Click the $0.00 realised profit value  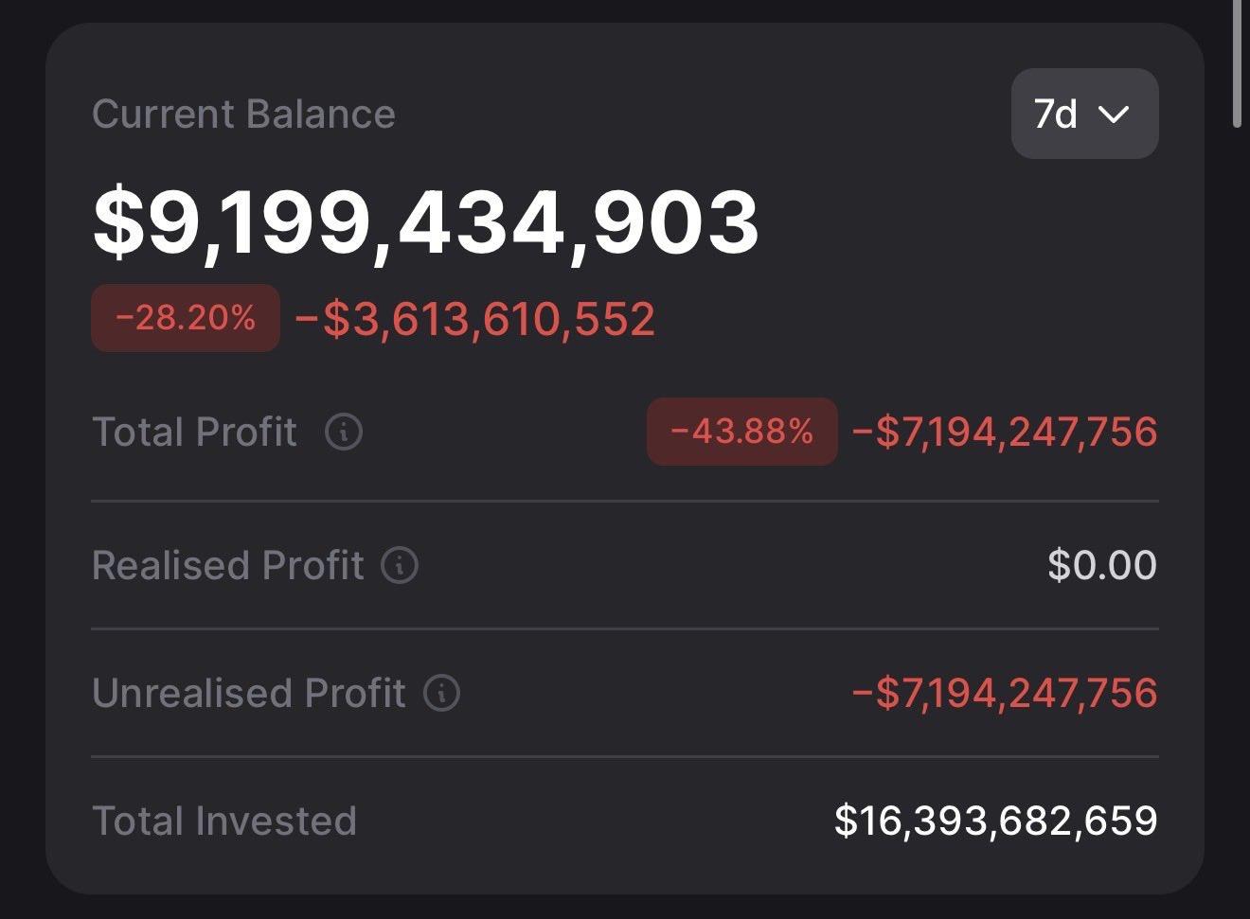(1101, 565)
